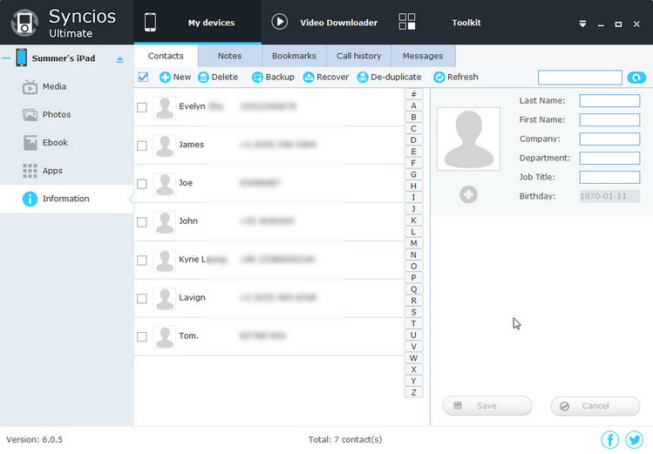Image resolution: width=653 pixels, height=454 pixels.
Task: Select the John contact name
Action: 188,221
